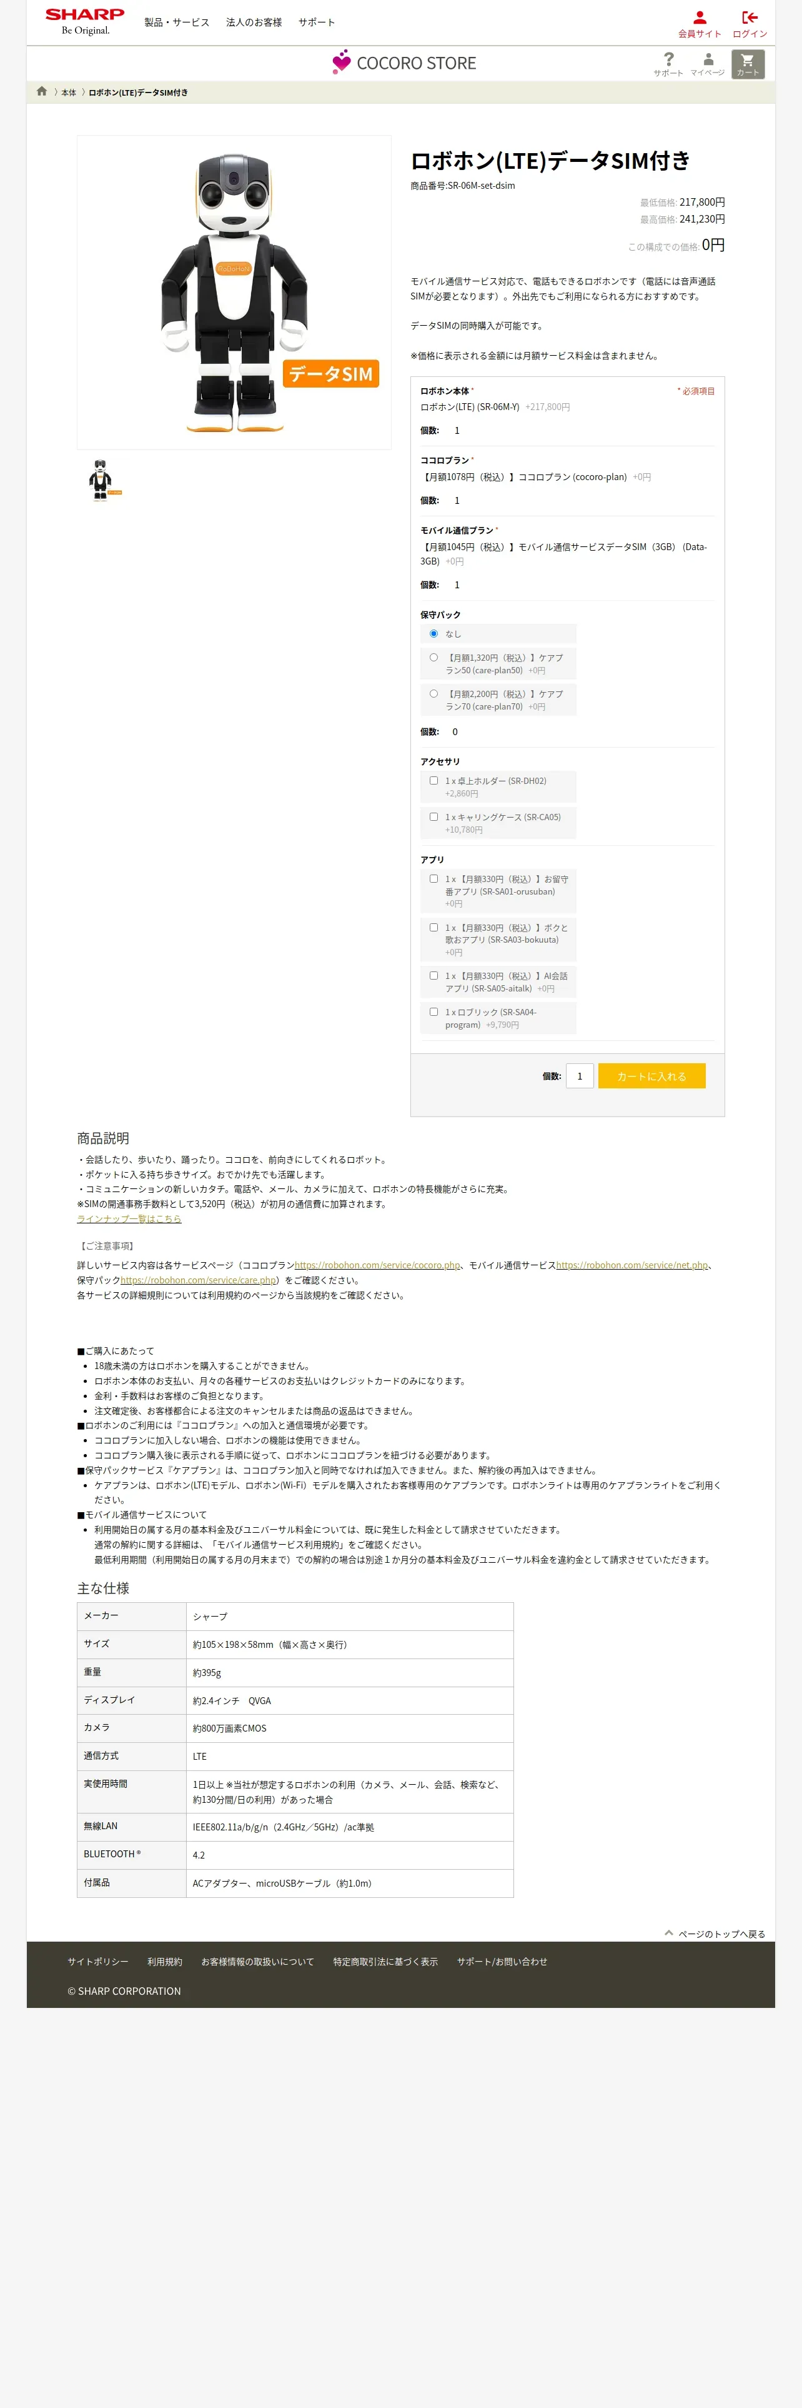Screen dimensions: 802x2408
Task: Check the 卓上ホルダー (SR-DH02) accessory
Action: [433, 781]
